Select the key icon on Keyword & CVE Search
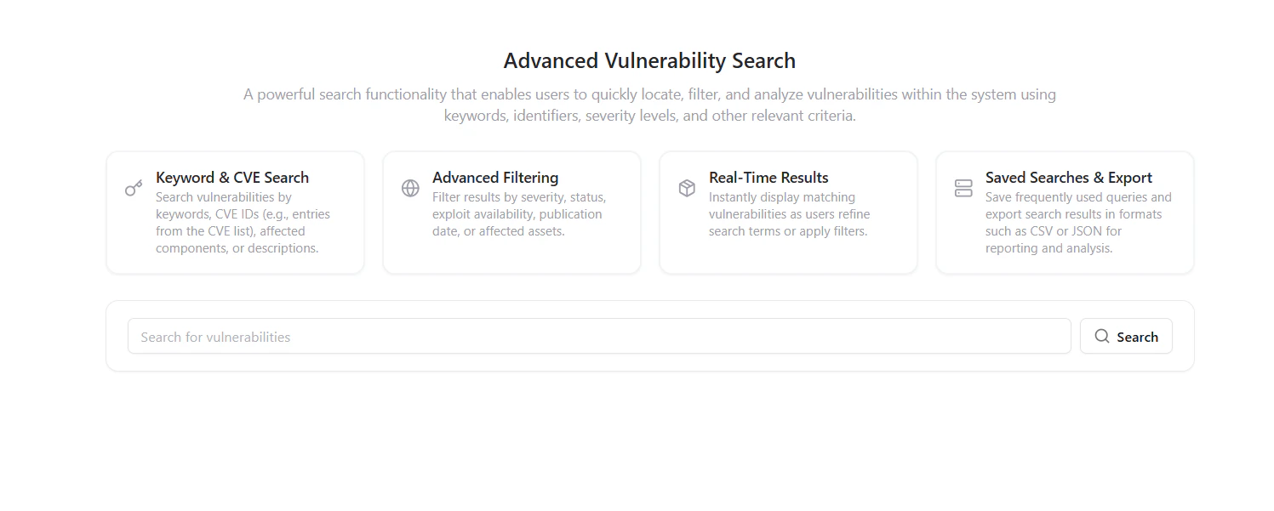This screenshot has height=511, width=1274. (133, 186)
